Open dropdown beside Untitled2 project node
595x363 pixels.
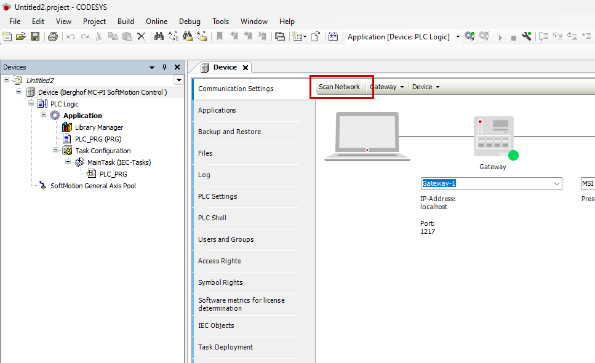(178, 80)
